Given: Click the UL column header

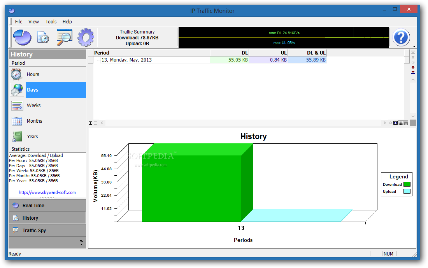Looking at the screenshot, I should [x=268, y=53].
